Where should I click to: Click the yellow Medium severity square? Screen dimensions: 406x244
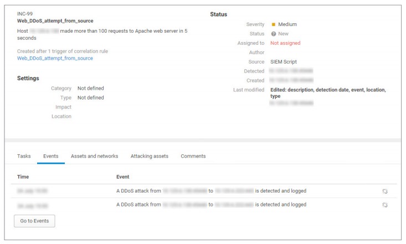(x=274, y=24)
